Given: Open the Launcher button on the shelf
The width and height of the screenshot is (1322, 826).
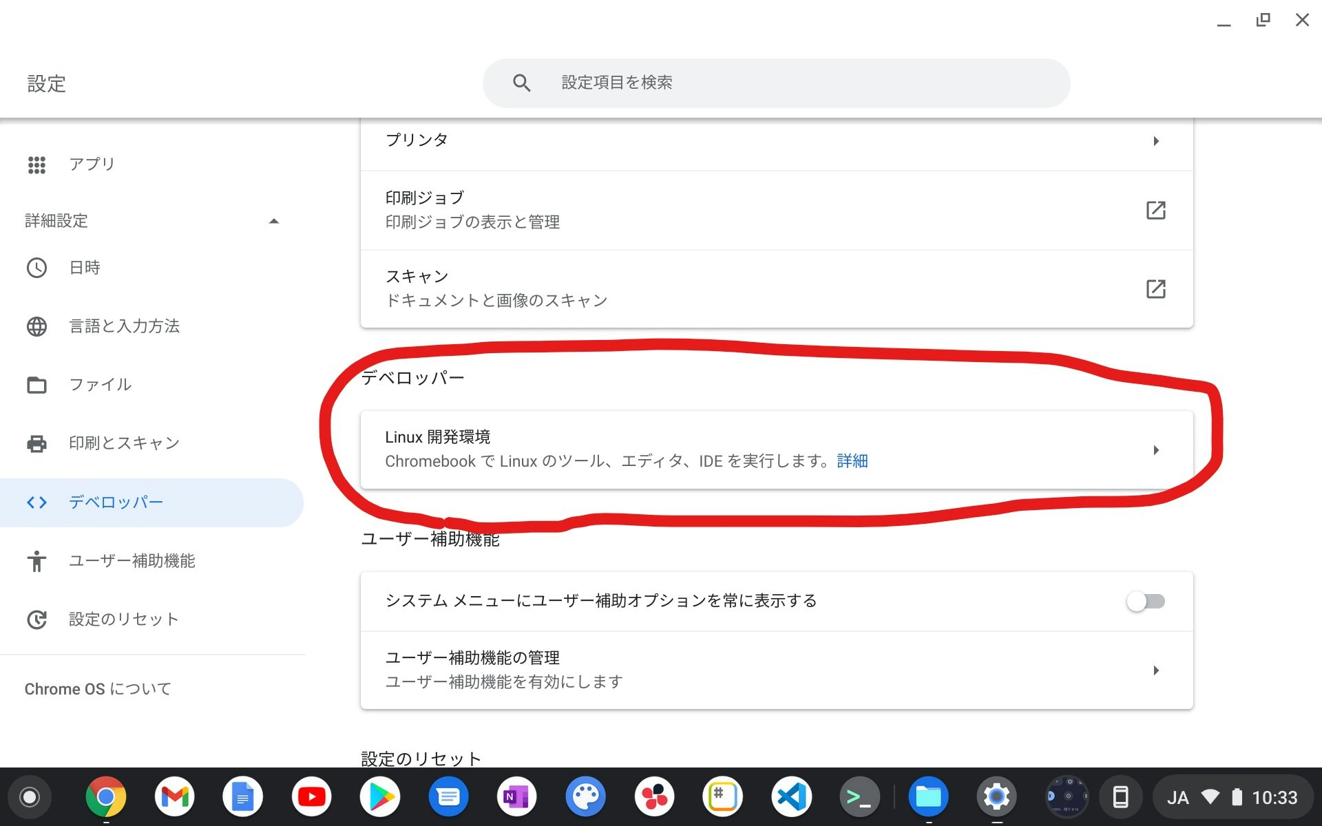Looking at the screenshot, I should (x=30, y=796).
